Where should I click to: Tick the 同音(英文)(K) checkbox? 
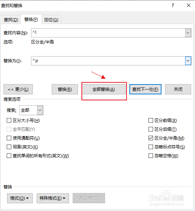(9, 147)
